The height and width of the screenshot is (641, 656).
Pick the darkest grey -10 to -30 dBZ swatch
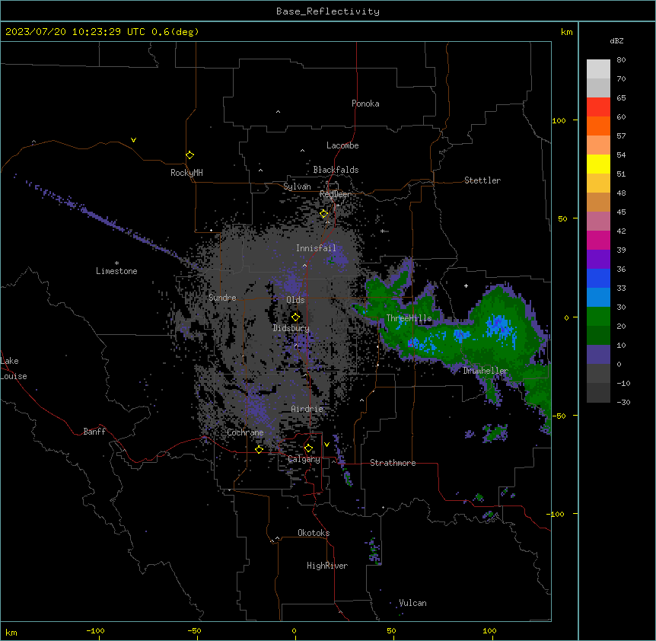coord(598,393)
